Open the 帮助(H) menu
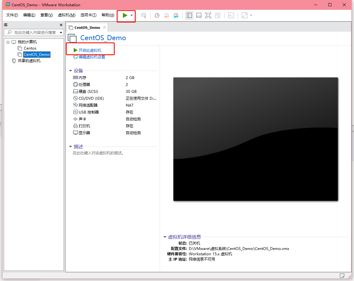354x281 pixels. tap(108, 15)
